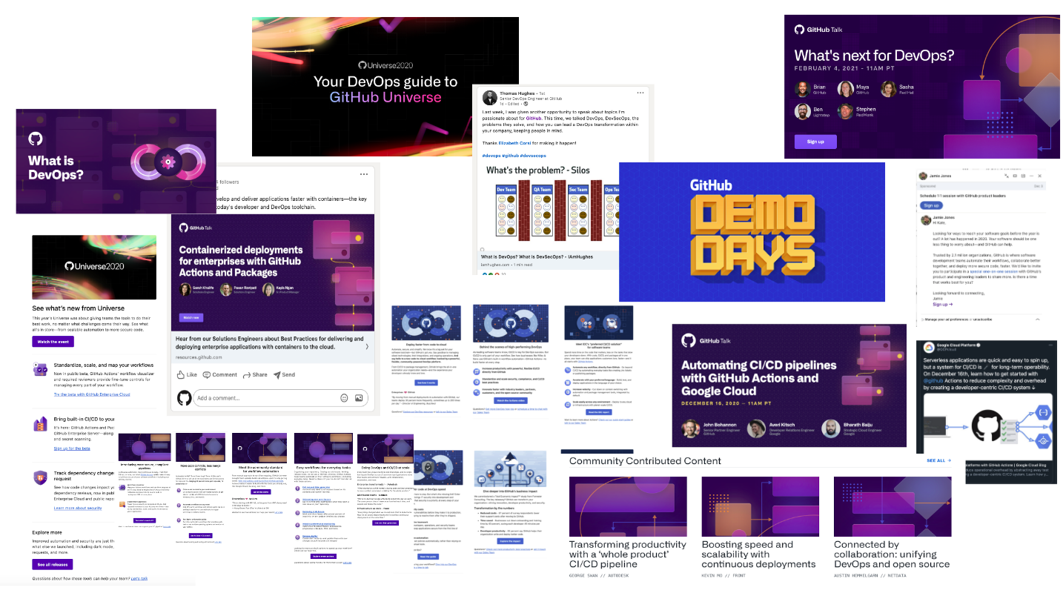Click building icon beside Bring built-in CI/CD
The width and height of the screenshot is (1063, 596).
[x=40, y=424]
